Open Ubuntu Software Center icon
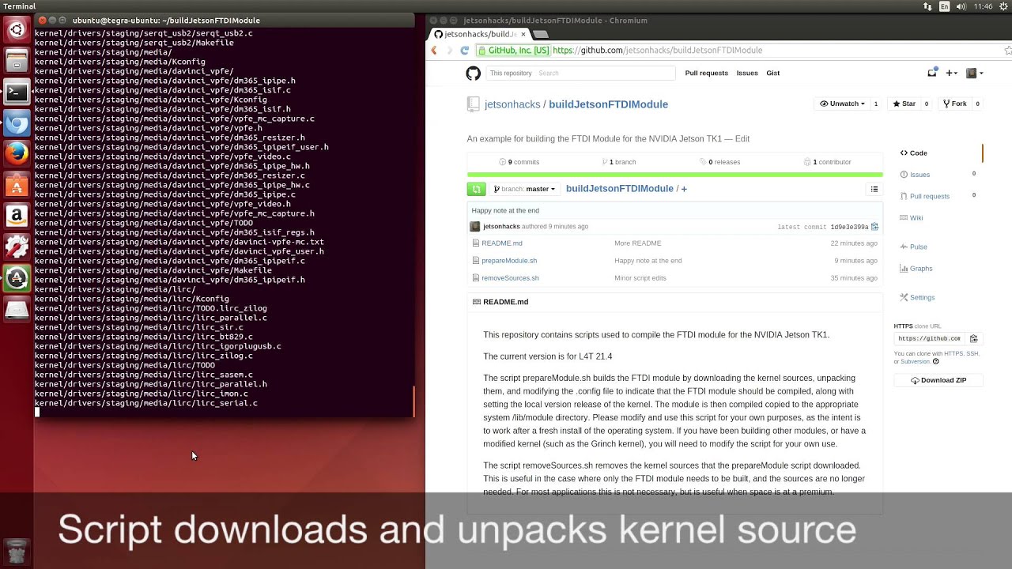 point(17,184)
